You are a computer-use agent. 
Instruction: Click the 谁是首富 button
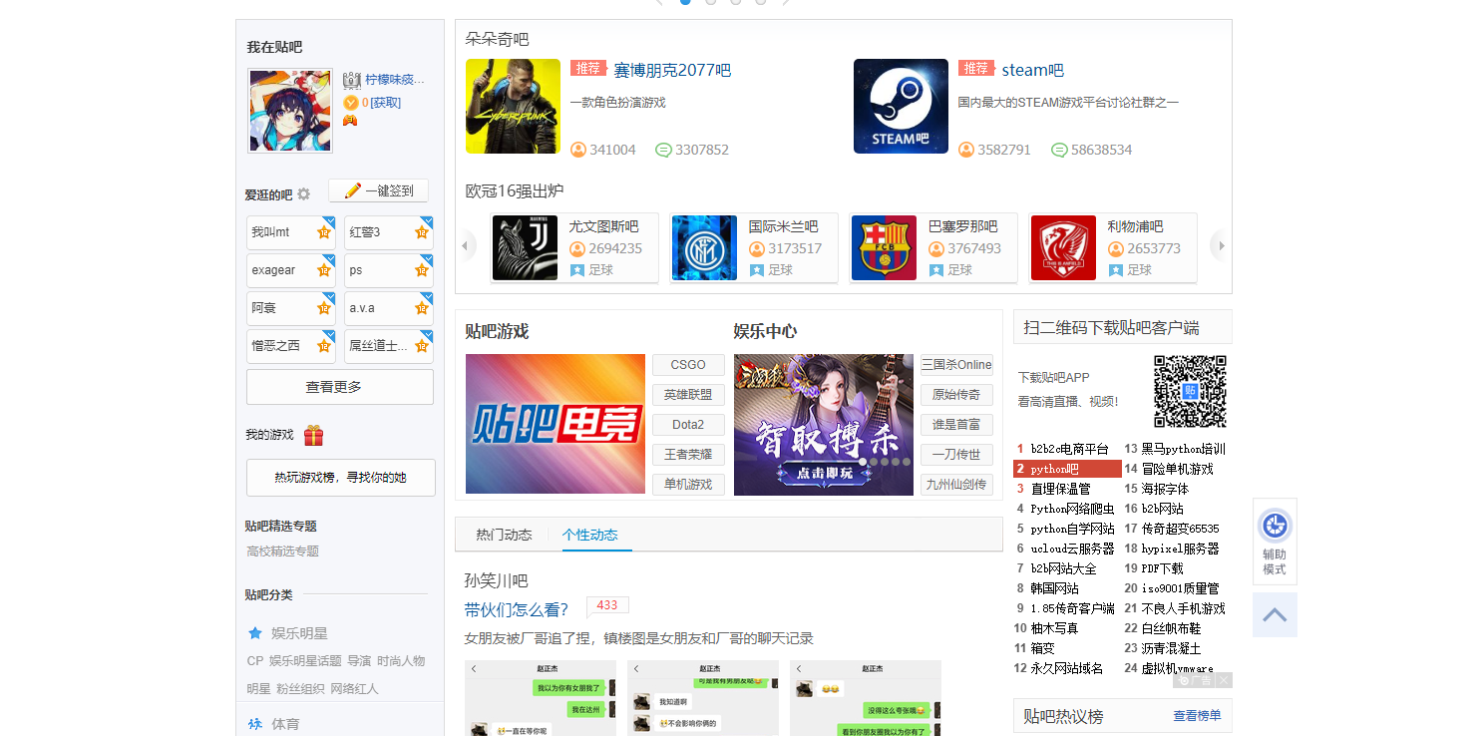956,425
